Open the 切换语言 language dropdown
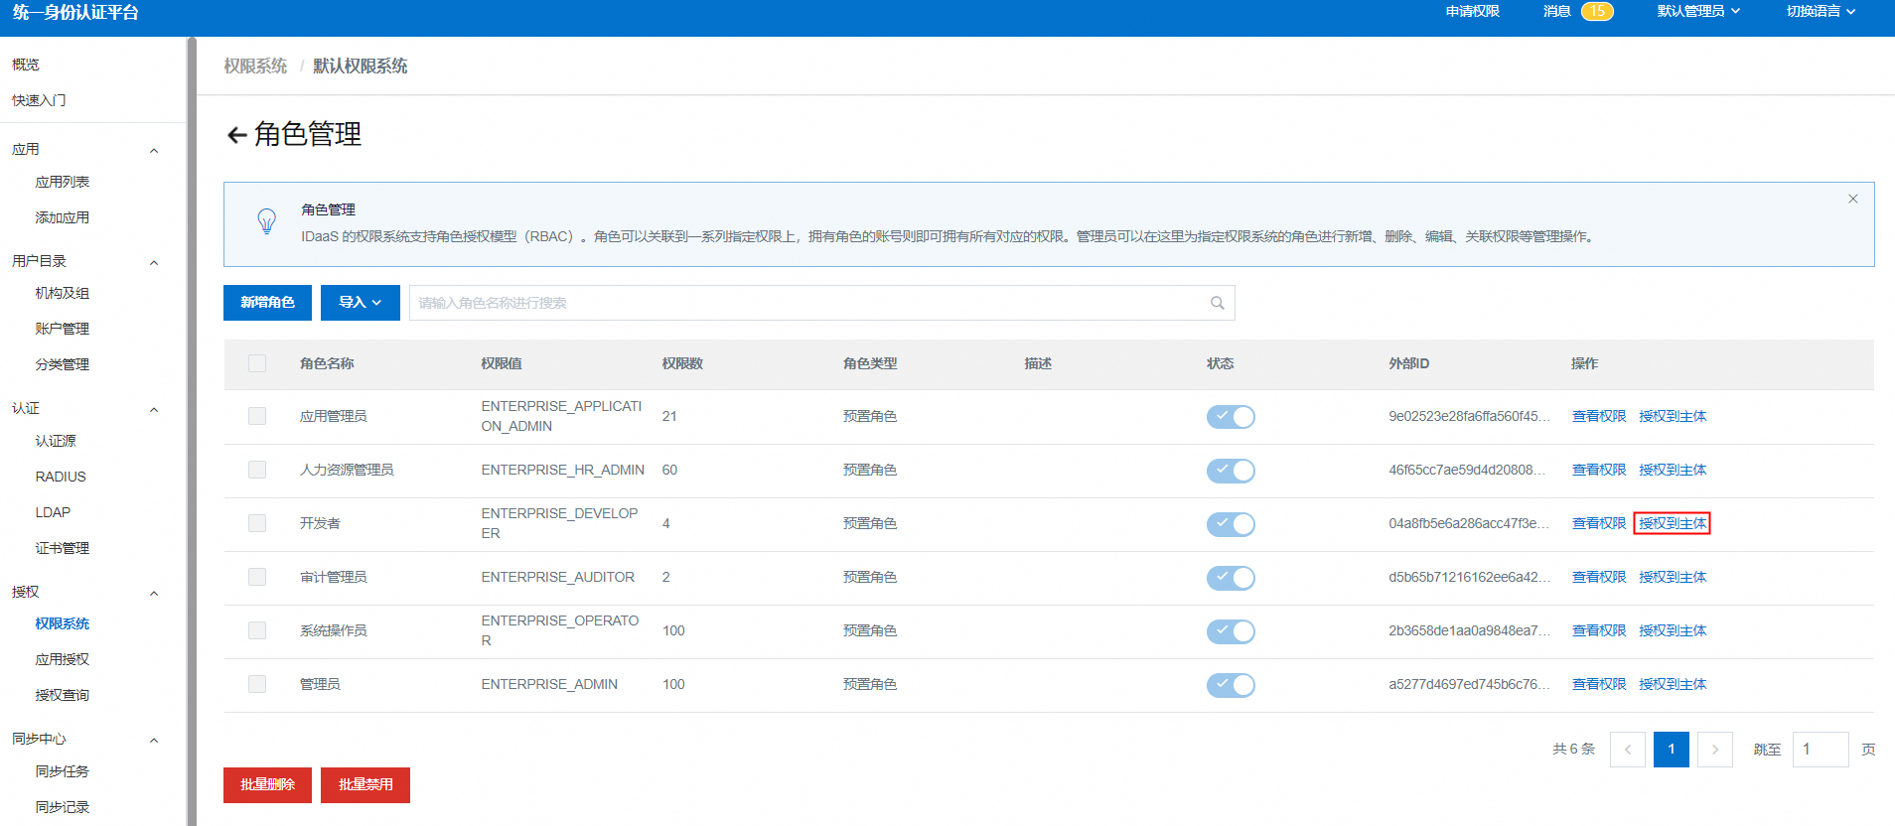 tap(1820, 11)
